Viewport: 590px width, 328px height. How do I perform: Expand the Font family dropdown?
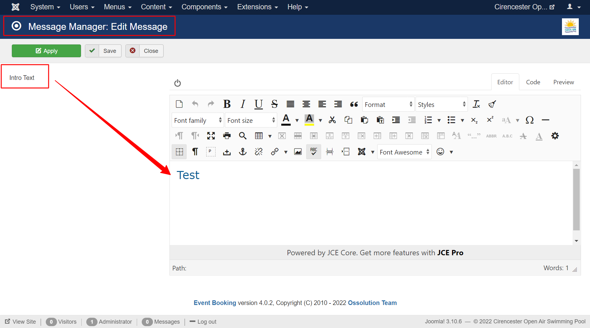coord(198,120)
